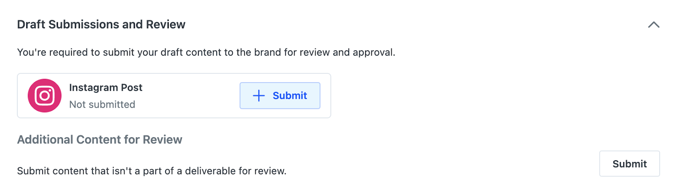The height and width of the screenshot is (192, 677).
Task: Click the Not submitted status text
Action: [x=102, y=105]
